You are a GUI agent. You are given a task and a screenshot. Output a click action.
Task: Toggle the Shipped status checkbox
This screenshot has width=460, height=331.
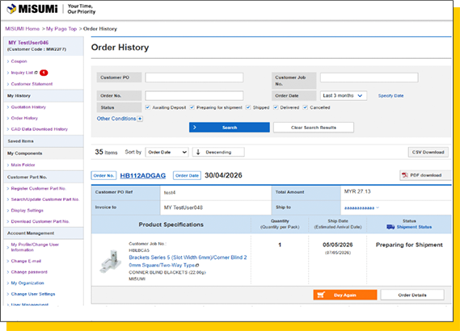tap(248, 107)
